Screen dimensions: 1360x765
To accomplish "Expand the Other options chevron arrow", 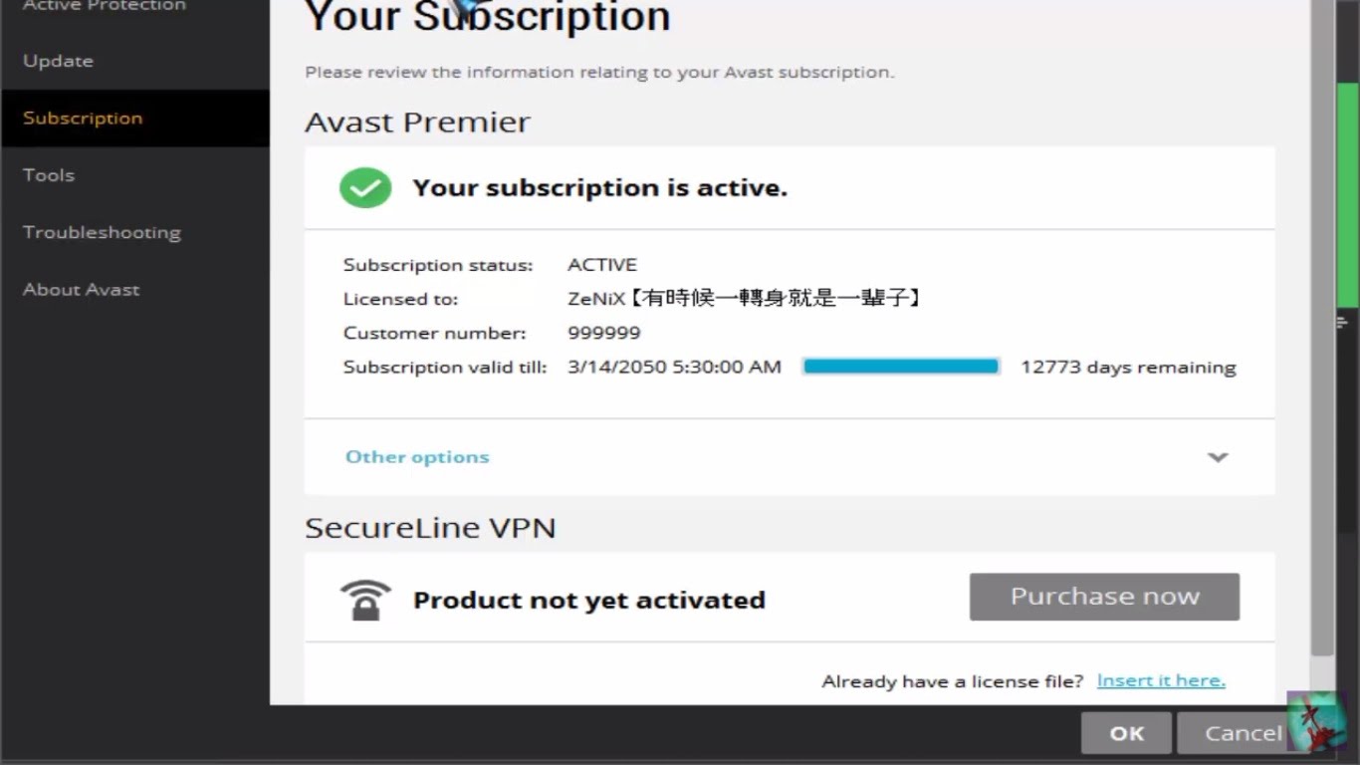I will [x=1218, y=457].
